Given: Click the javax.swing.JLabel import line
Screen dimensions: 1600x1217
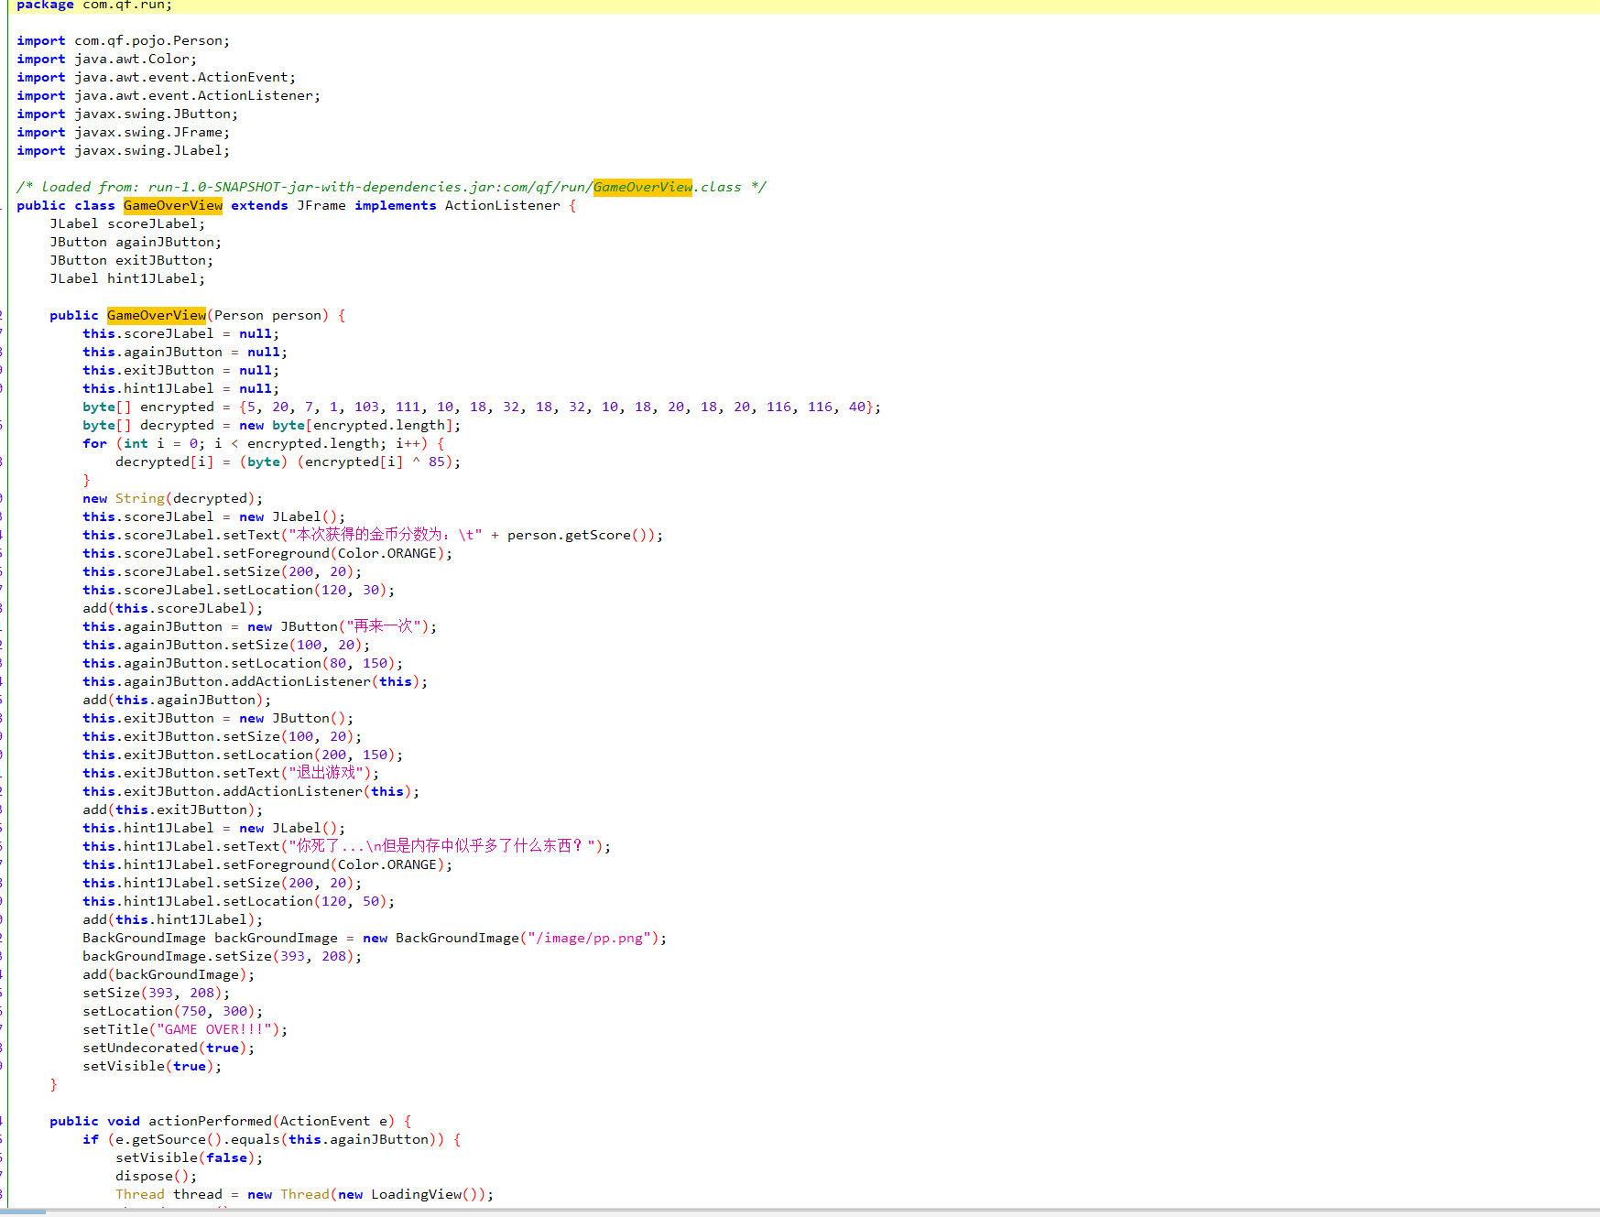Looking at the screenshot, I should coord(124,150).
